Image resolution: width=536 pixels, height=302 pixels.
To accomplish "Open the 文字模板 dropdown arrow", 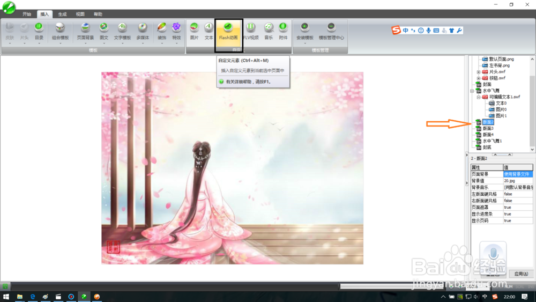I will [122, 43].
